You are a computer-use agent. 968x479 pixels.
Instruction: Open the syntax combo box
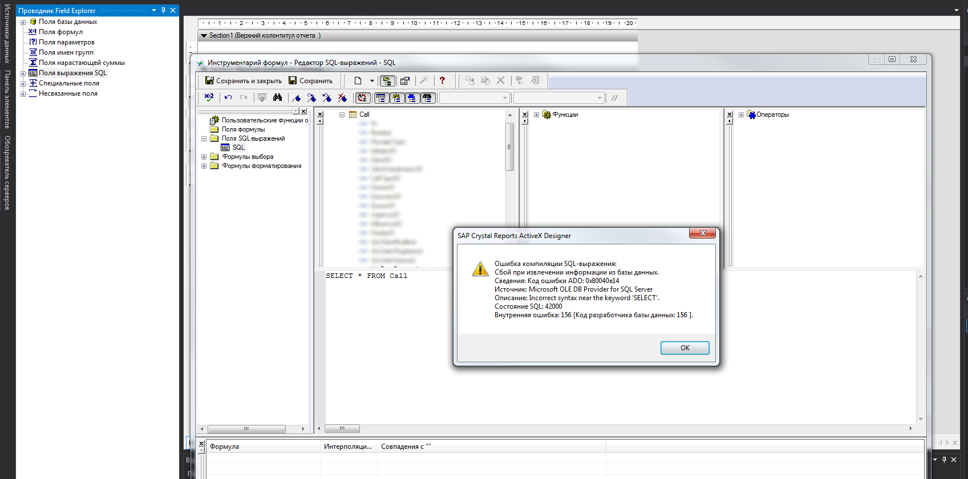coord(474,98)
